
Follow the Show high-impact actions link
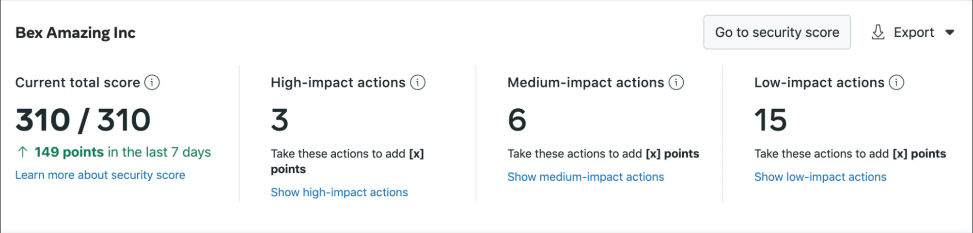tap(339, 192)
